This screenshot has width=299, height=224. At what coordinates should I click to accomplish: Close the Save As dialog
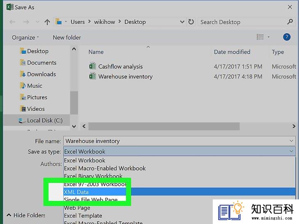tap(290, 7)
